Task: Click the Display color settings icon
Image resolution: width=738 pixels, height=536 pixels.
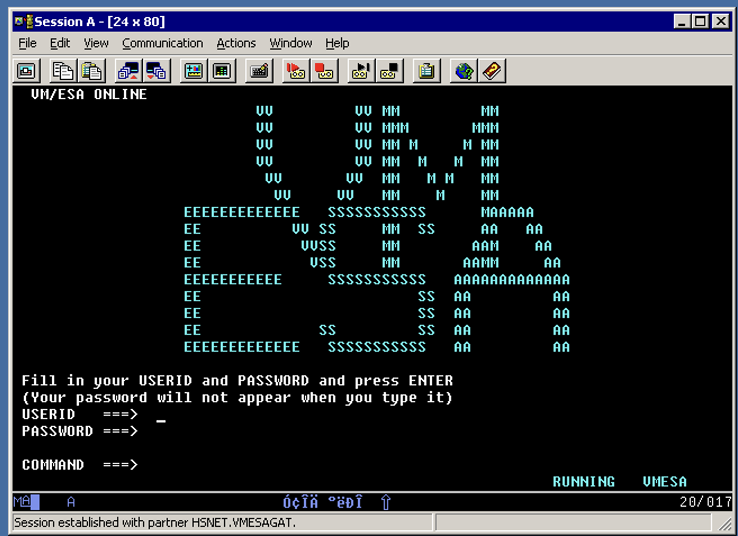Action: coord(193,71)
